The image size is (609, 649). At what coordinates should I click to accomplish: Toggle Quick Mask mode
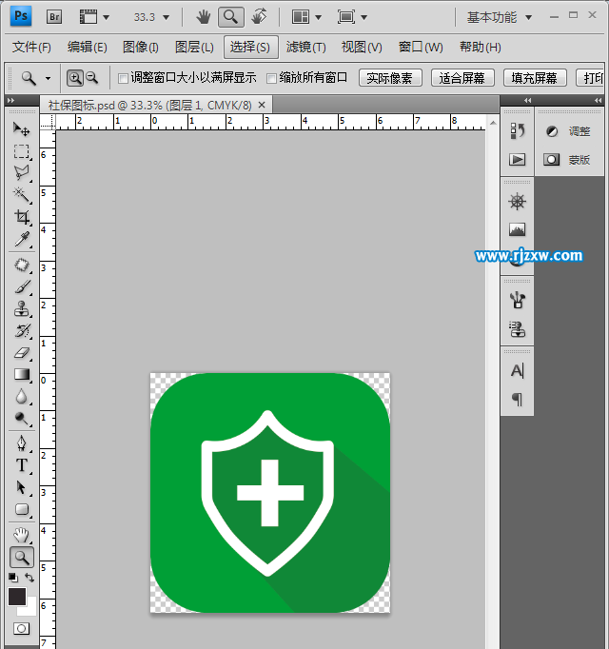(21, 629)
